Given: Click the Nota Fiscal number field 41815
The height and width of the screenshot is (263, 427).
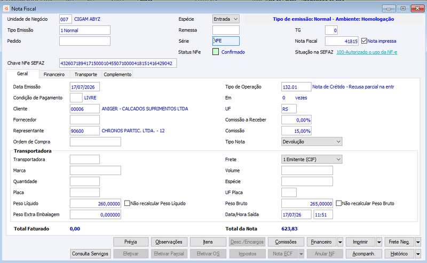Looking at the screenshot, I should [342, 41].
